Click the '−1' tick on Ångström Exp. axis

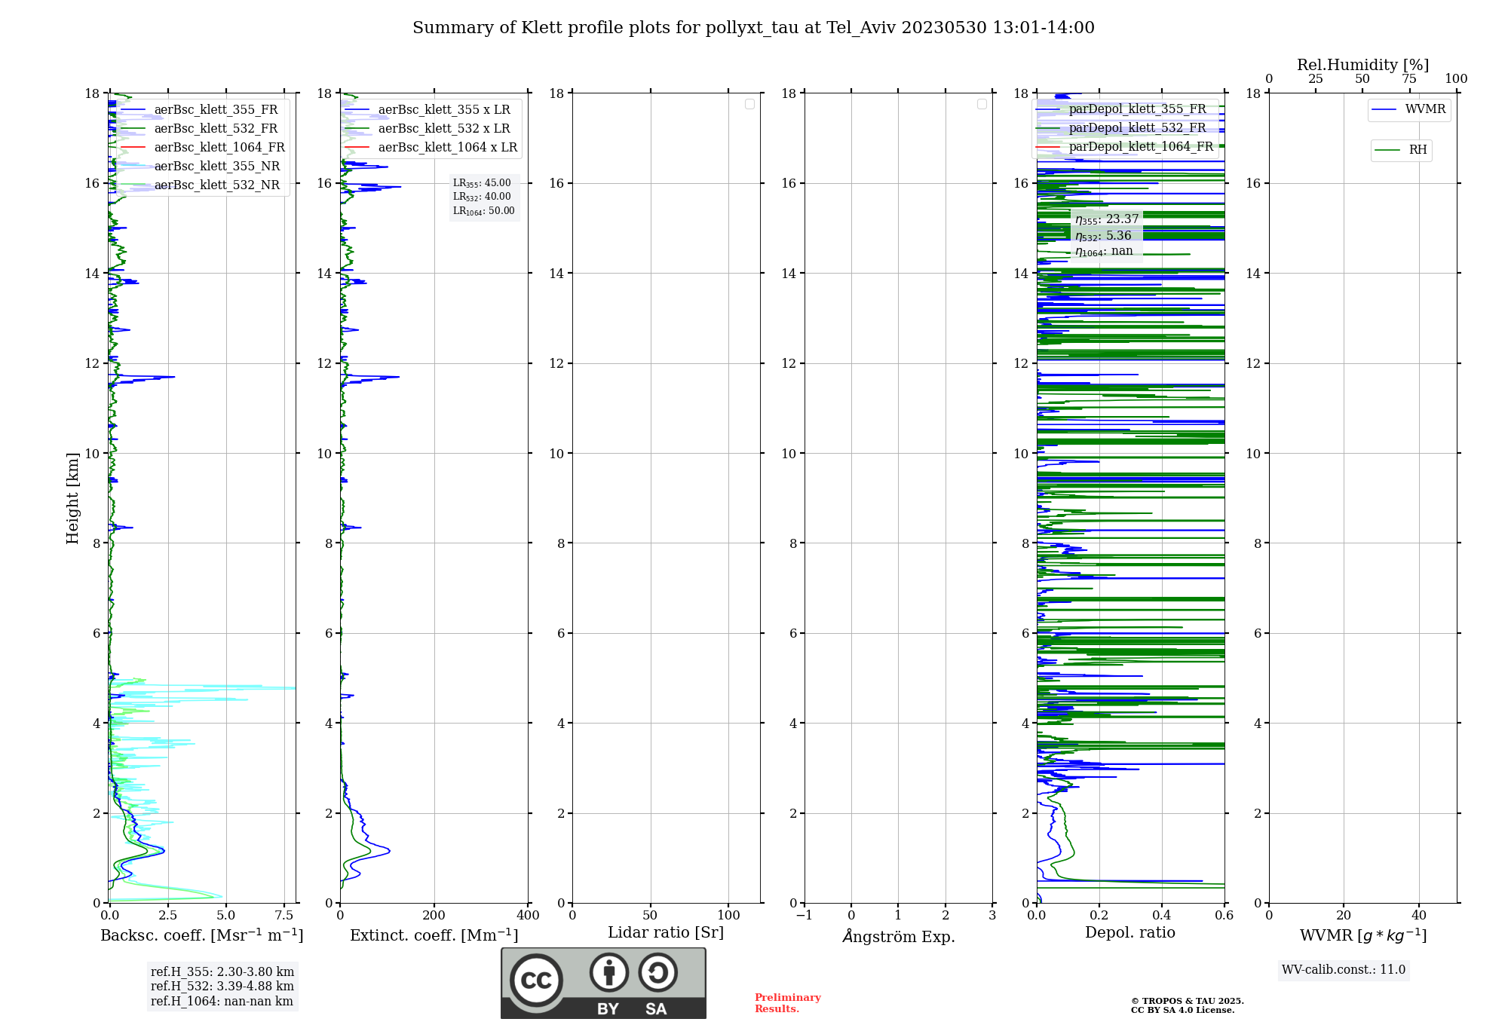pyautogui.click(x=805, y=916)
